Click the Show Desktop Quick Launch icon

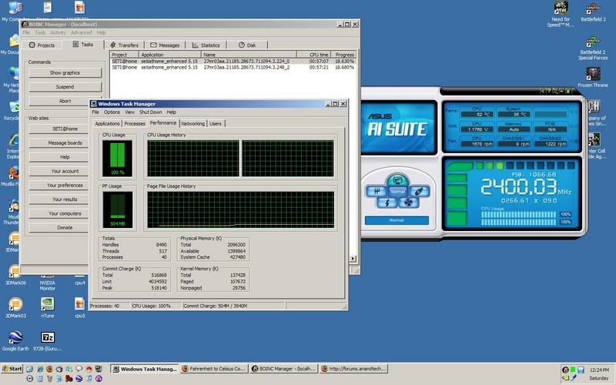coord(29,369)
